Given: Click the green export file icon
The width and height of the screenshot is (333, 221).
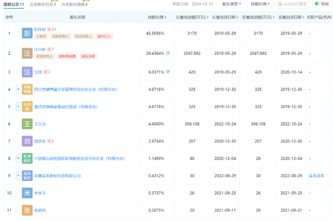Looking at the screenshot, I should coord(317,4).
